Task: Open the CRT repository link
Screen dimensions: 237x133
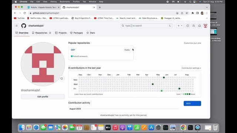Action: point(73,50)
